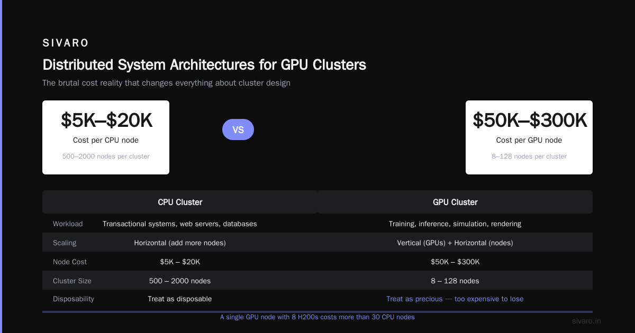Click the $5K–$20K price figure
635x333 pixels.
[x=106, y=121]
